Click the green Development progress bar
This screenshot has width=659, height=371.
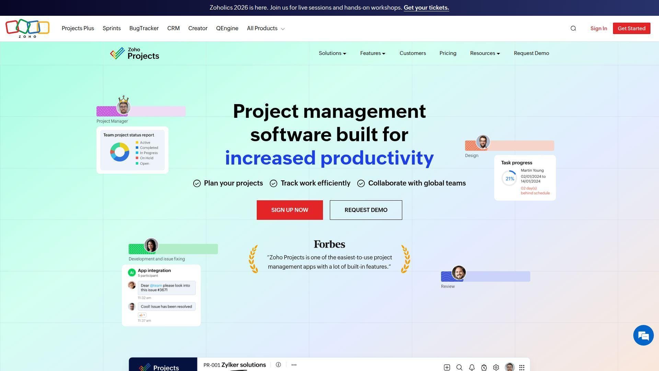173,249
